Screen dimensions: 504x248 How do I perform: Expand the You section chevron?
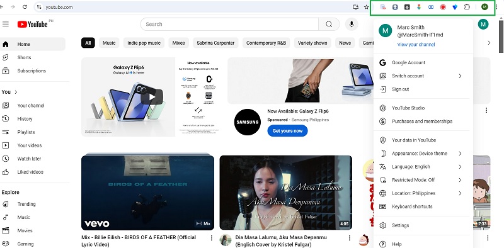click(x=16, y=92)
